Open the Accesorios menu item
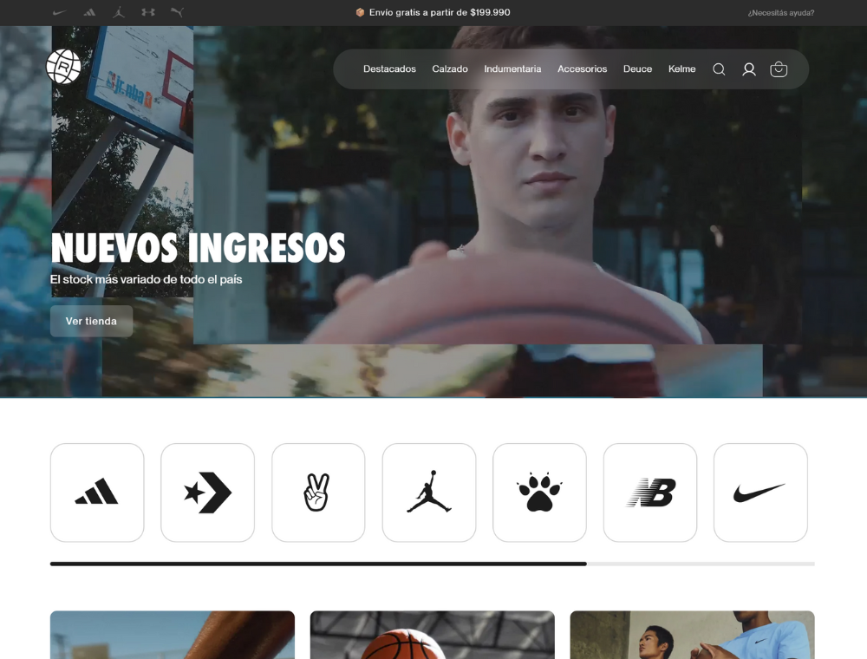This screenshot has height=659, width=867. click(x=582, y=69)
